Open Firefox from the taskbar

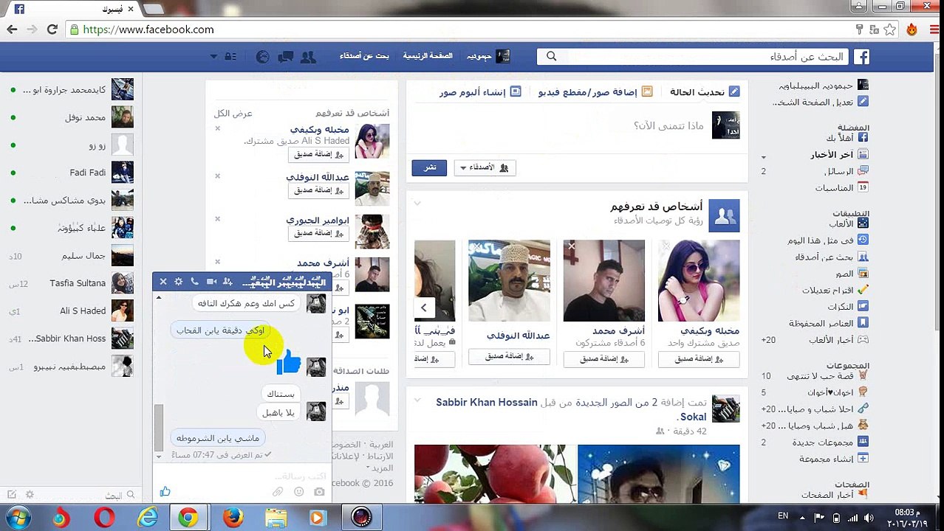(233, 518)
